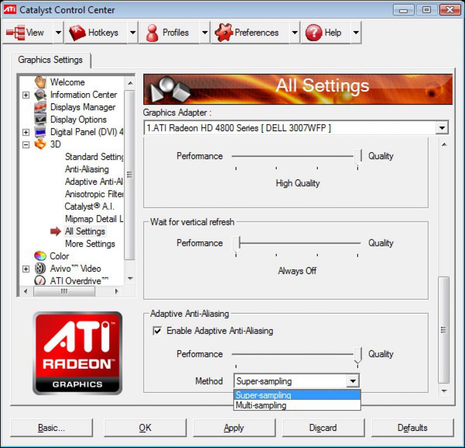Image resolution: width=465 pixels, height=448 pixels.
Task: Click the Help question mark icon
Action: (x=313, y=32)
